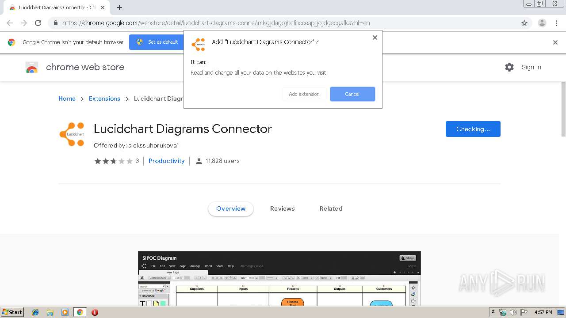Open the Windows Start menu

12,312
